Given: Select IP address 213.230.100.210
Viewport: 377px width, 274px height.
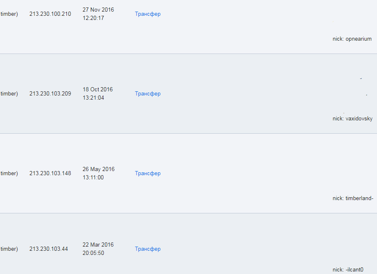Looking at the screenshot, I should (50, 14).
